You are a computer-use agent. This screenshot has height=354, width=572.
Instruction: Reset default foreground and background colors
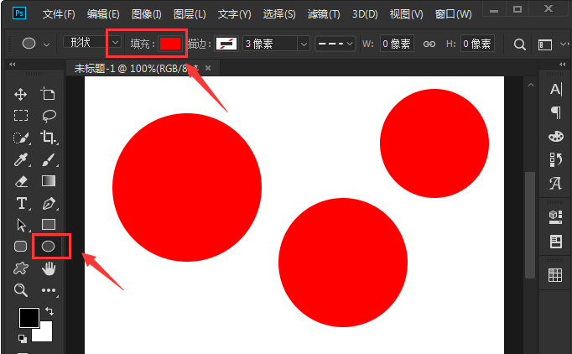[x=22, y=339]
